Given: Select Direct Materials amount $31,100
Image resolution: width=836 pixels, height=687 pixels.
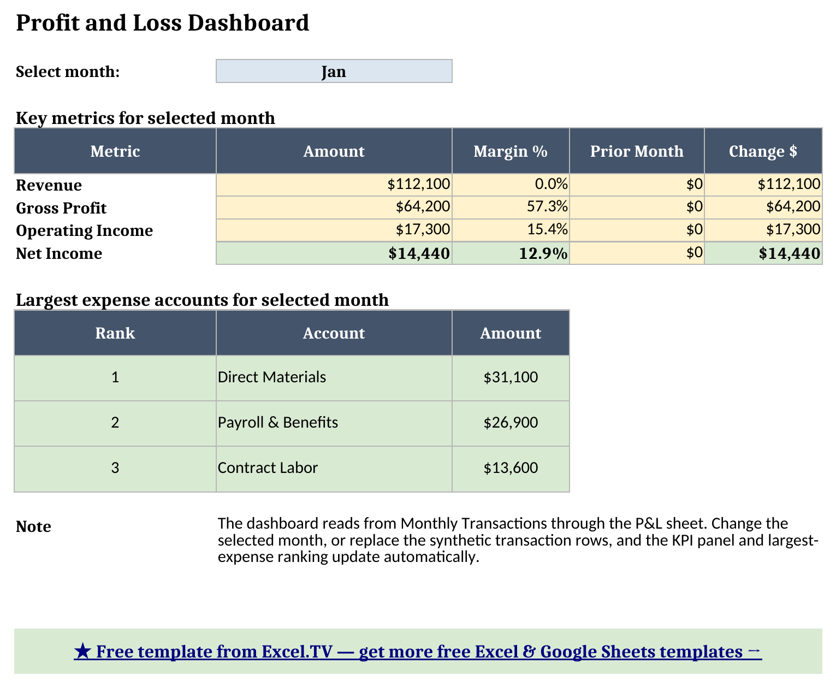Looking at the screenshot, I should pyautogui.click(x=511, y=378).
